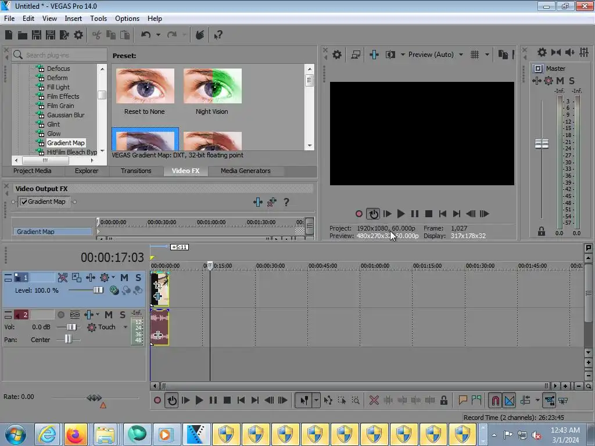595x446 pixels.
Task: Open Firefox from the Windows taskbar
Action: point(76,434)
